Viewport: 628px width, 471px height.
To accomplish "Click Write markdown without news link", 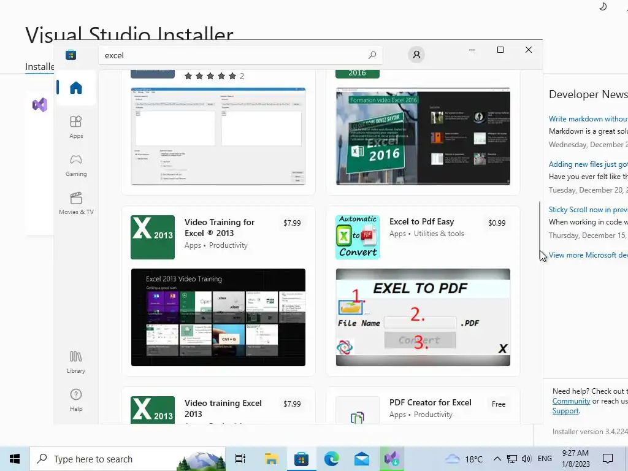I will click(x=588, y=119).
